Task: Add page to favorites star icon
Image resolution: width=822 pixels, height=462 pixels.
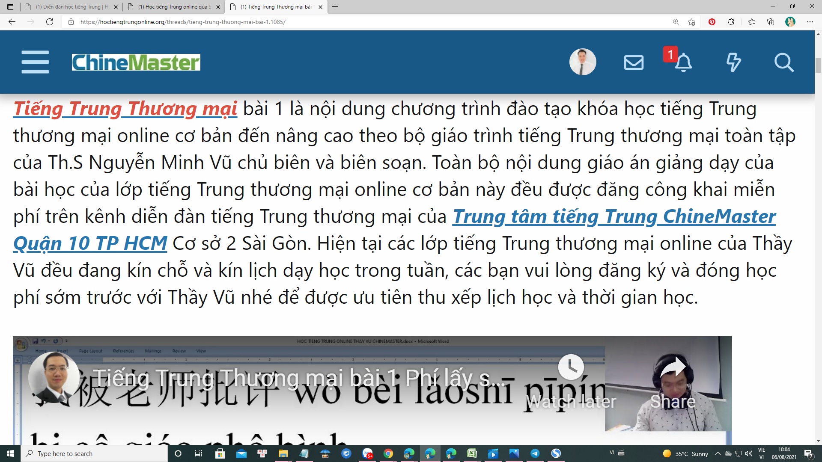Action: 691,22
